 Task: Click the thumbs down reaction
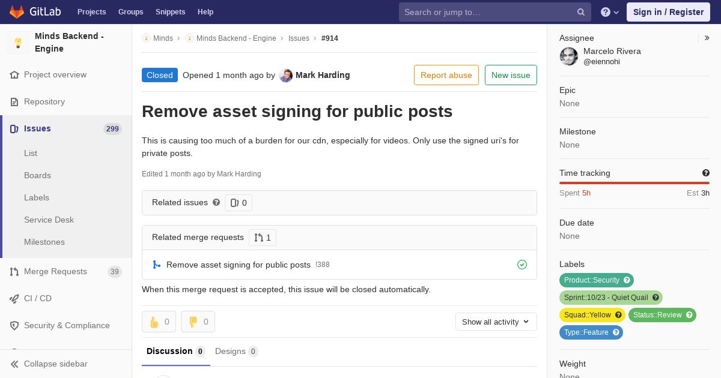coord(198,322)
